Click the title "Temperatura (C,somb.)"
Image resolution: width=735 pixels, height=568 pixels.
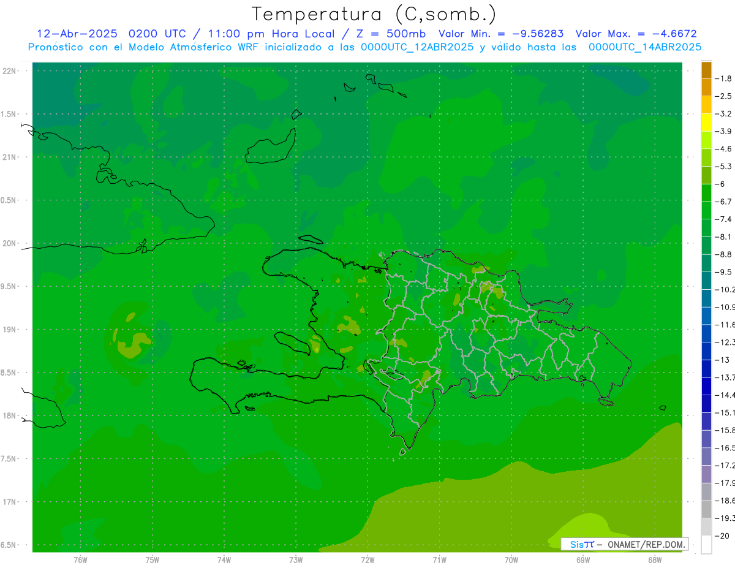374,14
